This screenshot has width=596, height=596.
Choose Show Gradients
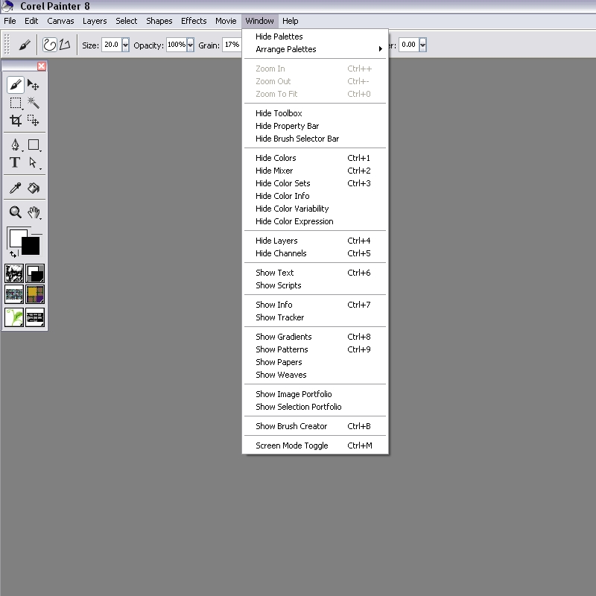pos(314,337)
